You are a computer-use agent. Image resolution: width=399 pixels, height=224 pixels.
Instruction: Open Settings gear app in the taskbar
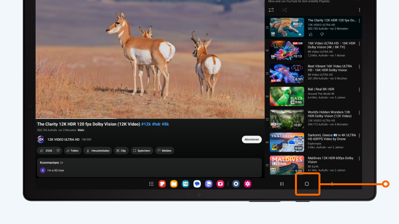[236, 184]
